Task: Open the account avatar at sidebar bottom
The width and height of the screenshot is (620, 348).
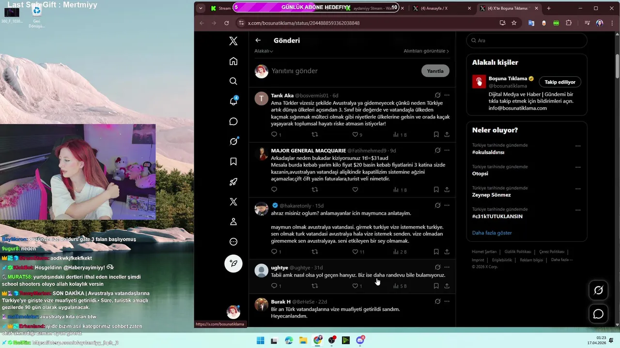Action: coord(233,312)
